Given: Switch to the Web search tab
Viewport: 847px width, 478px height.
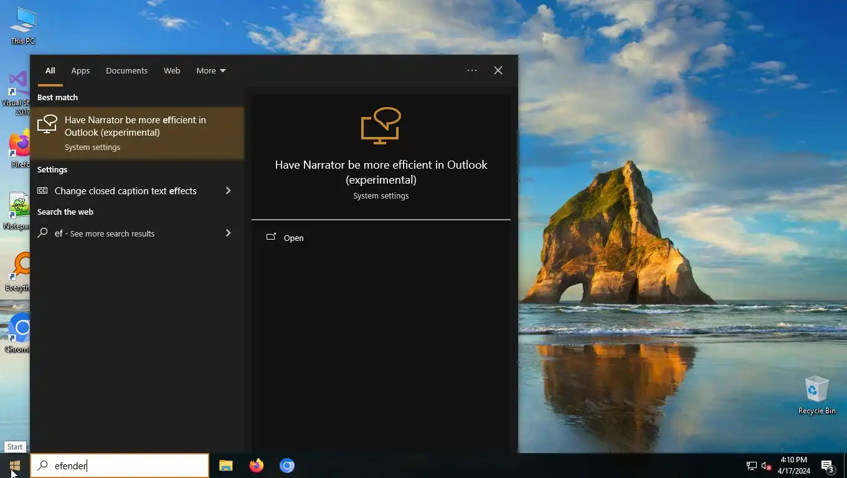Looking at the screenshot, I should point(172,70).
